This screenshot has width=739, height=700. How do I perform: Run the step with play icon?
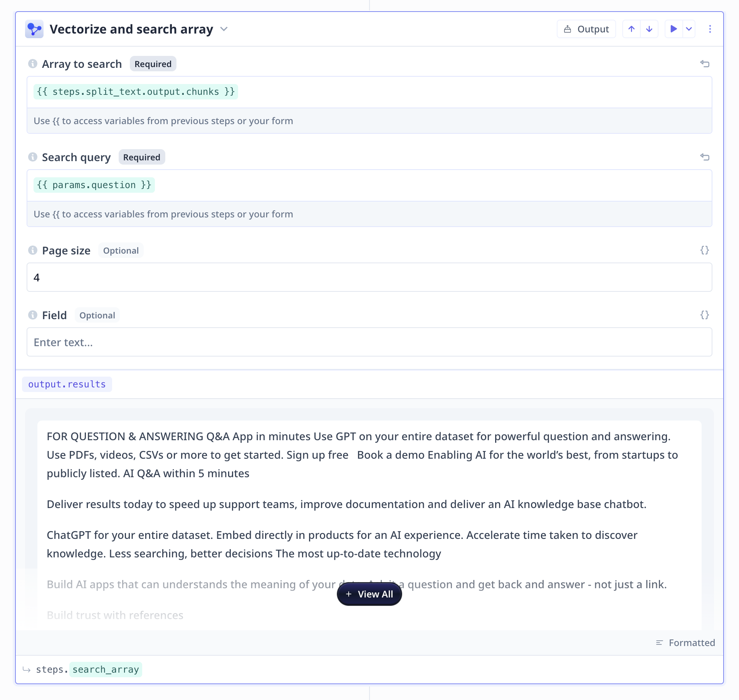click(x=674, y=29)
